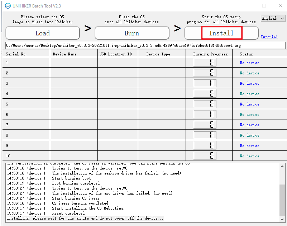Click the burning progress bar for row 1
The image size is (287, 226).
tap(205, 63)
